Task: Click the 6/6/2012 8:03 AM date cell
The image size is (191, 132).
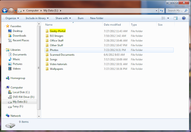Action: (114, 55)
